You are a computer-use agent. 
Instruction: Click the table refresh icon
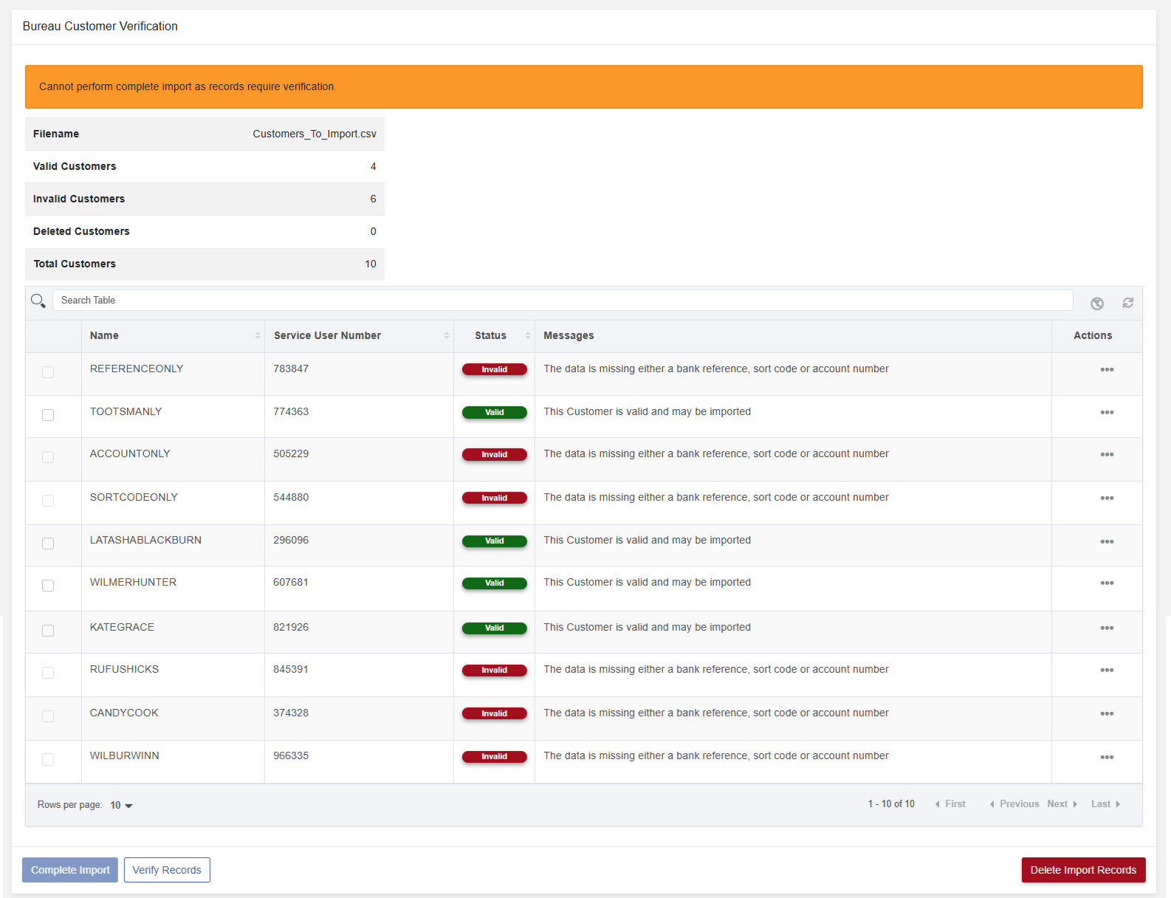coord(1127,303)
